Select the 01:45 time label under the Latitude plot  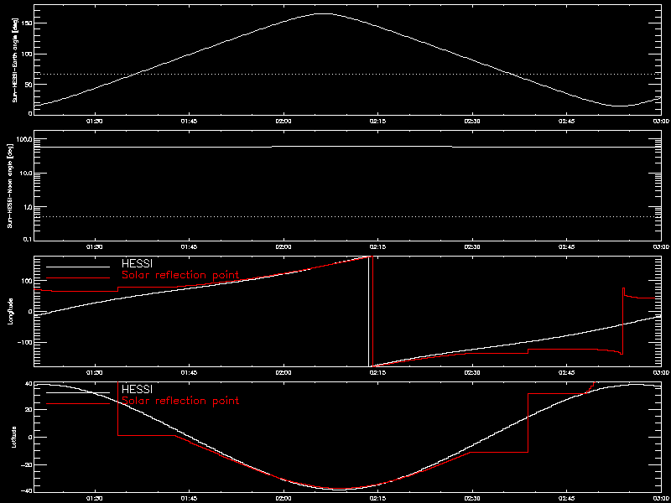[x=189, y=499]
